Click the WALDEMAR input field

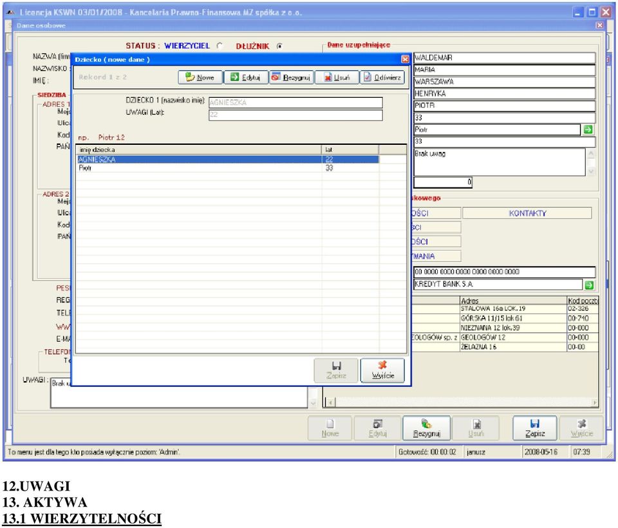pyautogui.click(x=505, y=58)
